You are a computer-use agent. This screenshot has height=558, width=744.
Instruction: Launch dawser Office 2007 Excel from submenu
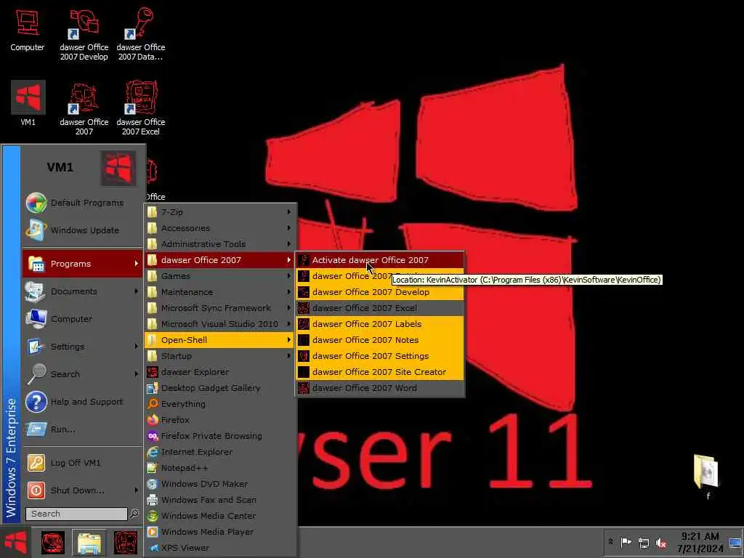click(x=379, y=308)
